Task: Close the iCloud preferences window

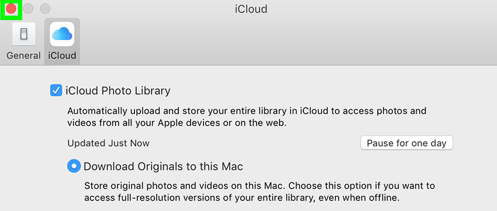Action: (11, 9)
